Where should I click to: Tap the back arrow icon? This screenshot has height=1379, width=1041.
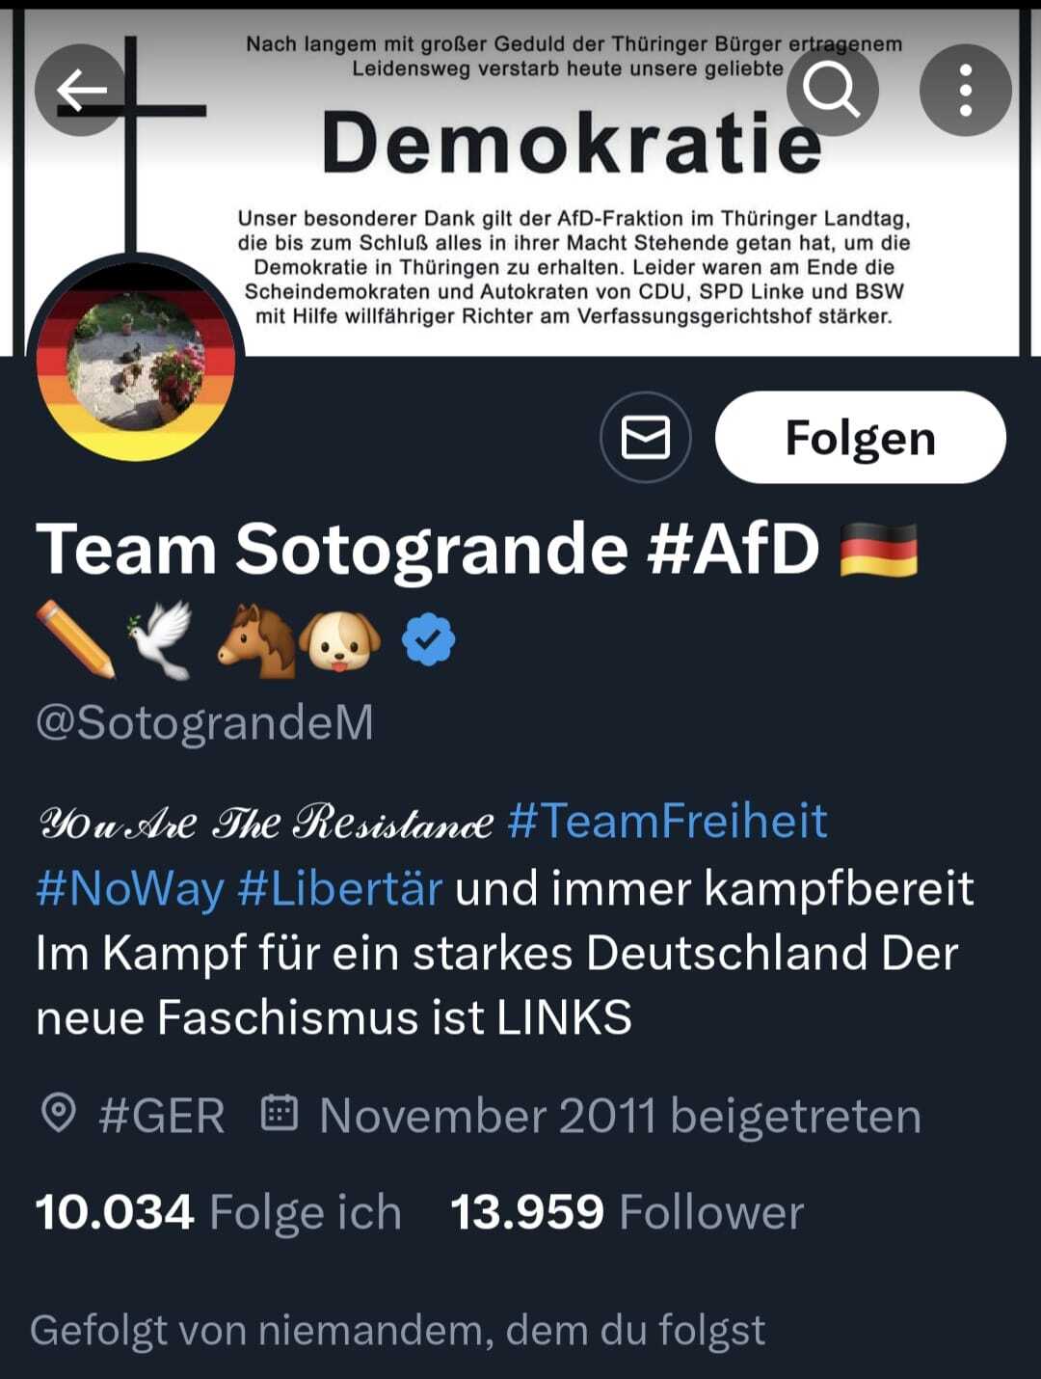point(81,91)
